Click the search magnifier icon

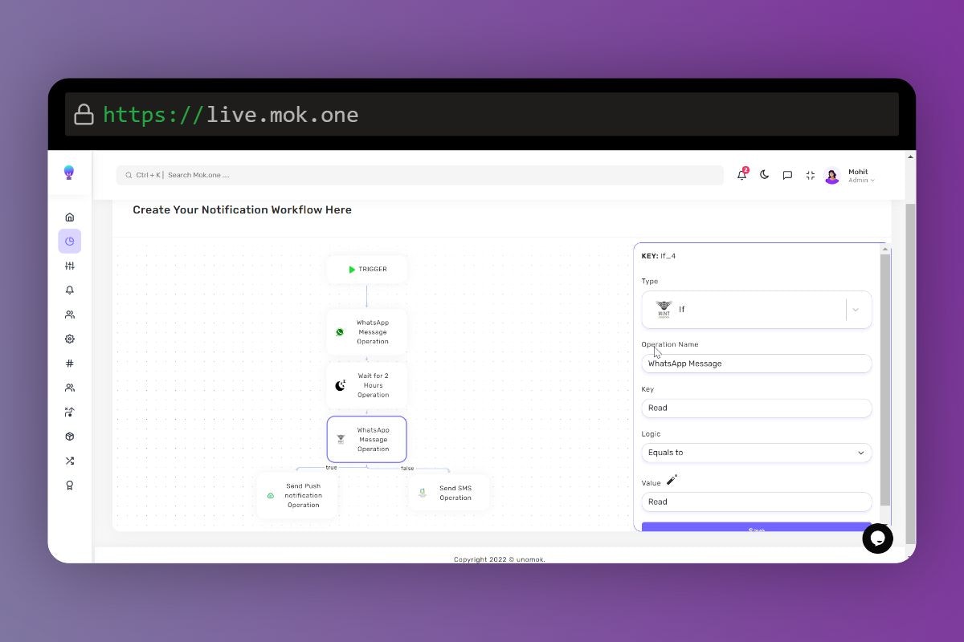click(x=129, y=175)
